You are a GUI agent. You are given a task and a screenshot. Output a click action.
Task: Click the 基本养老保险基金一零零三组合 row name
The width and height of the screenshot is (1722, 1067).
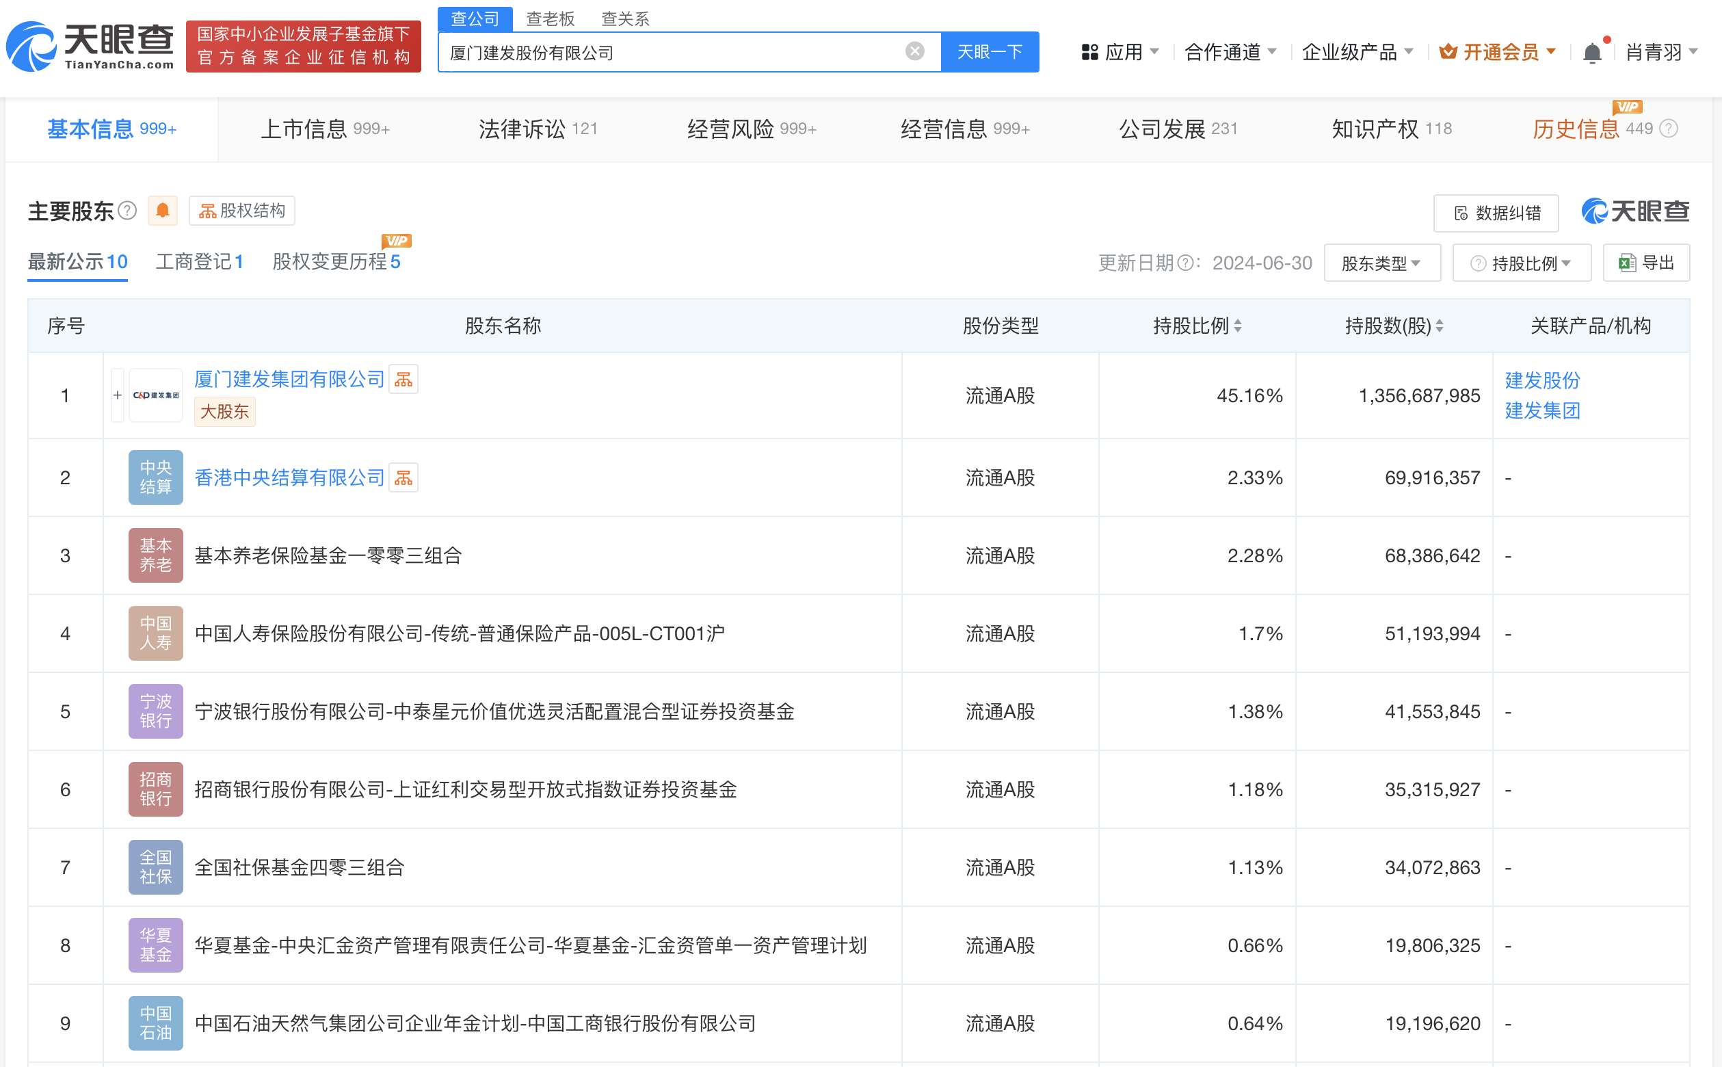(x=328, y=555)
